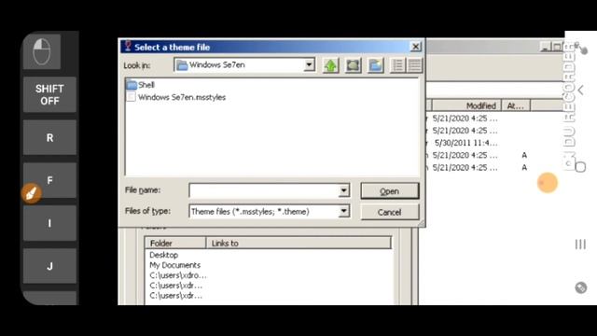Select the Desktop folder row

164,255
